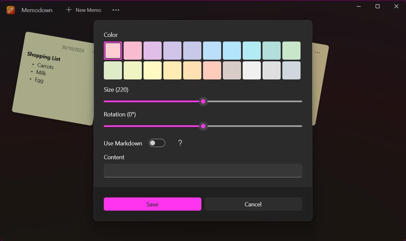
Task: Open the ellipsis overflow menu in the toolbar
Action: pos(116,10)
